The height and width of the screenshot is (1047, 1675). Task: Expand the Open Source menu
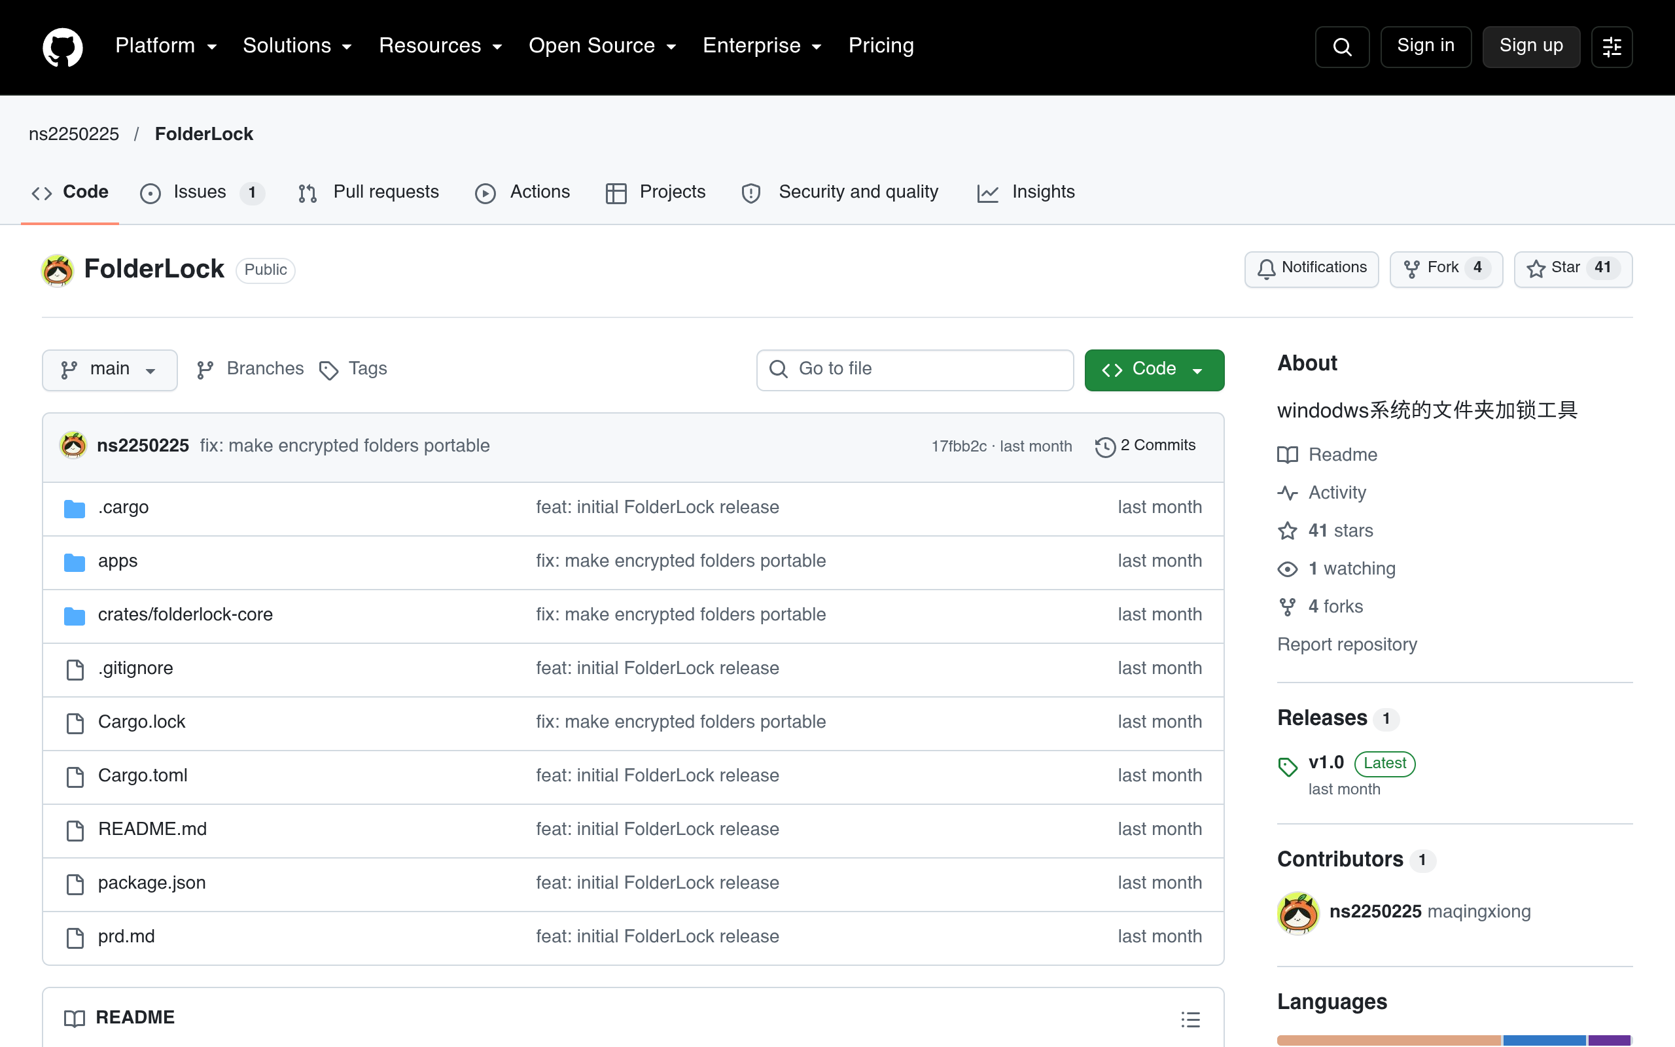602,46
